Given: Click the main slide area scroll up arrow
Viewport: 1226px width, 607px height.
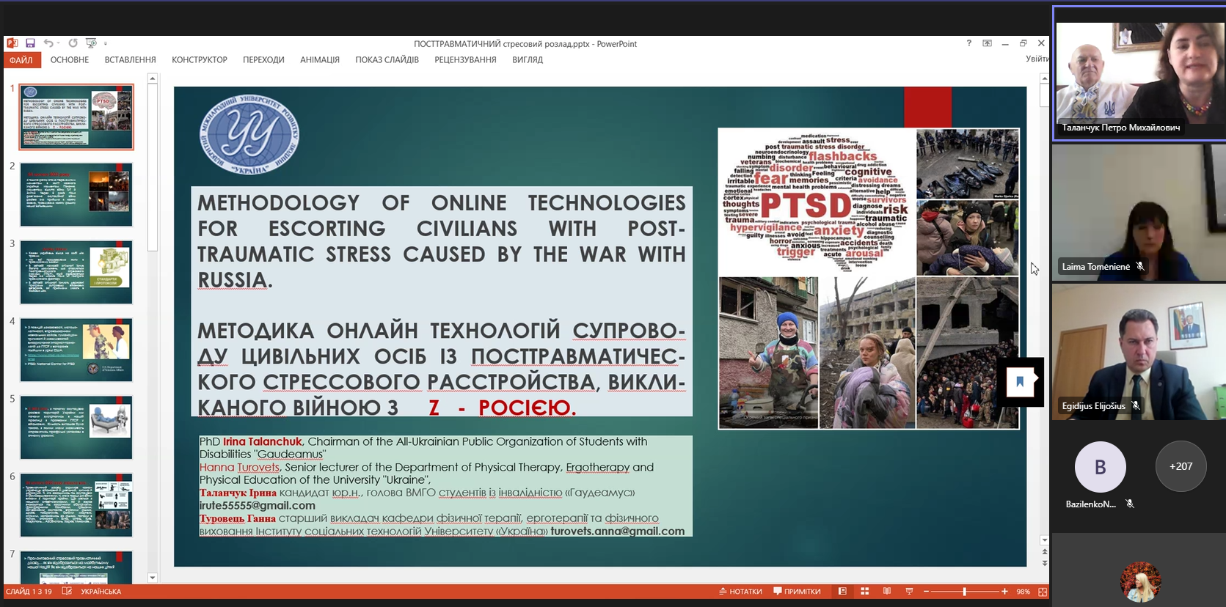Looking at the screenshot, I should point(1044,78).
